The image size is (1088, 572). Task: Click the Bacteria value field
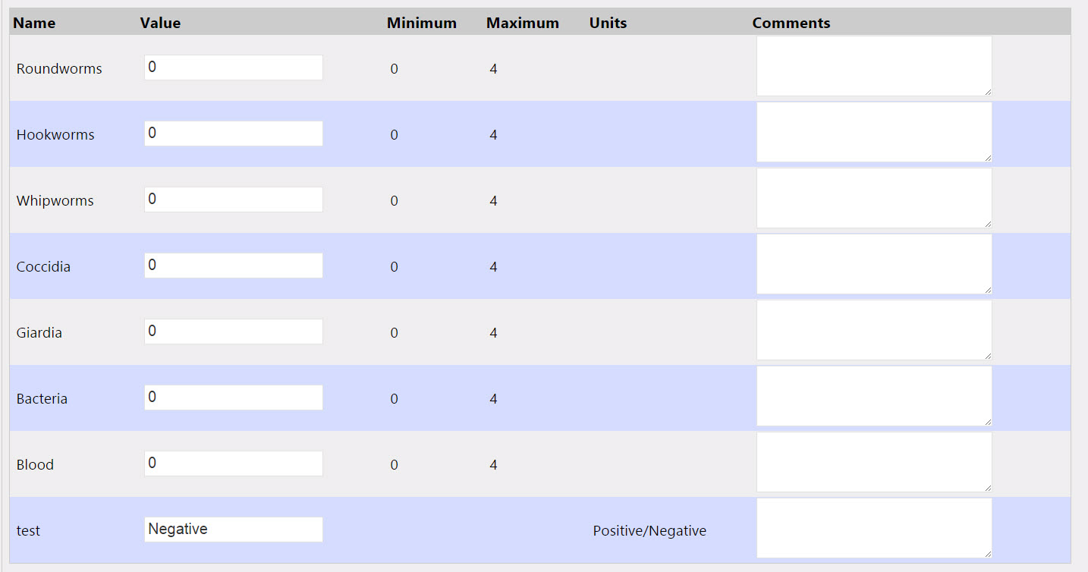click(234, 398)
